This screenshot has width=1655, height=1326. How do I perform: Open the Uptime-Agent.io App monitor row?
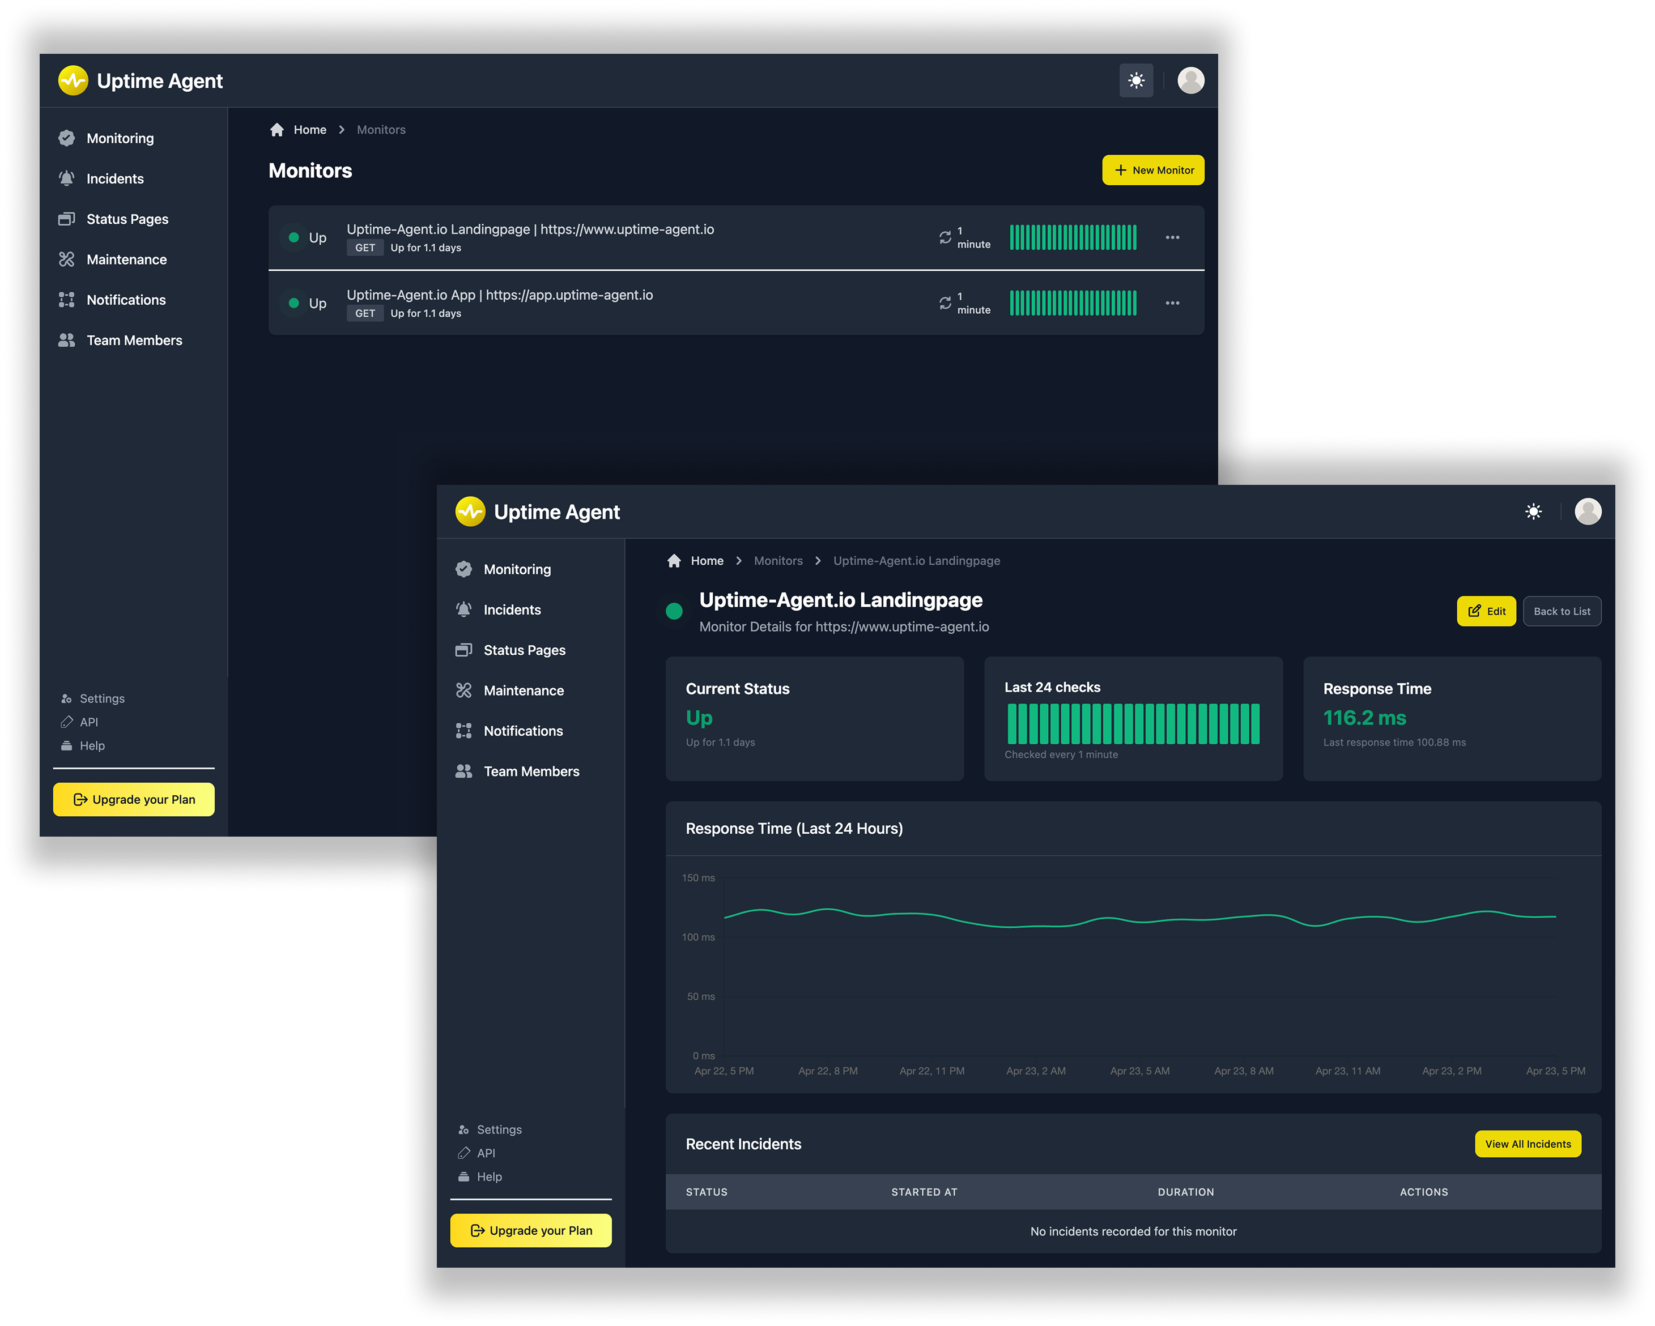click(736, 303)
